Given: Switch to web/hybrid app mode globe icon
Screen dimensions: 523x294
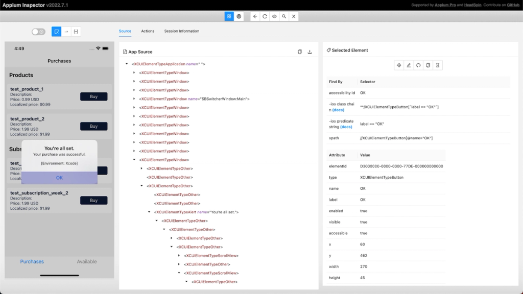Looking at the screenshot, I should pos(239,16).
